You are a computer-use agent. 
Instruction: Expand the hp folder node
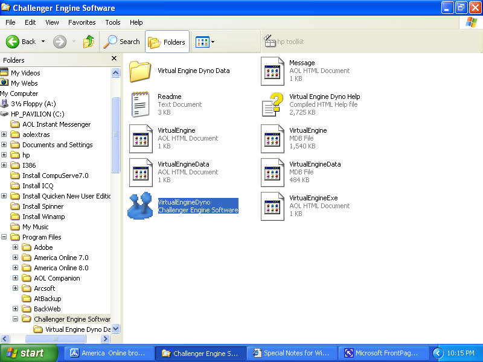(x=4, y=155)
